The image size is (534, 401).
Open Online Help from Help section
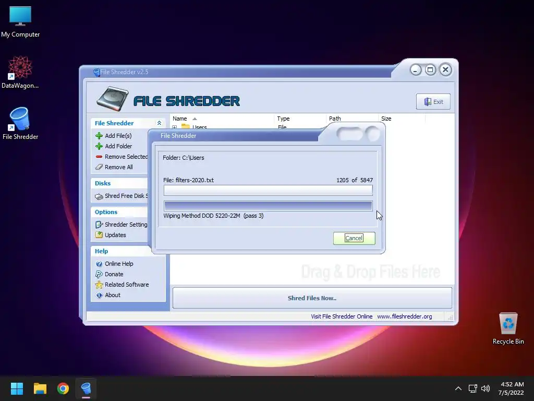click(x=119, y=264)
